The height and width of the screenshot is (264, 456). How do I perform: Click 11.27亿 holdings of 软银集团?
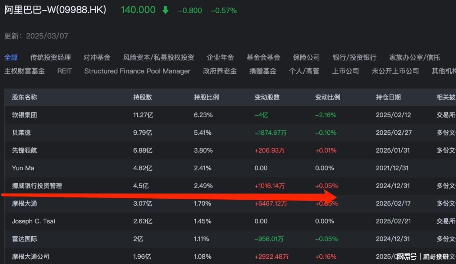click(x=143, y=115)
